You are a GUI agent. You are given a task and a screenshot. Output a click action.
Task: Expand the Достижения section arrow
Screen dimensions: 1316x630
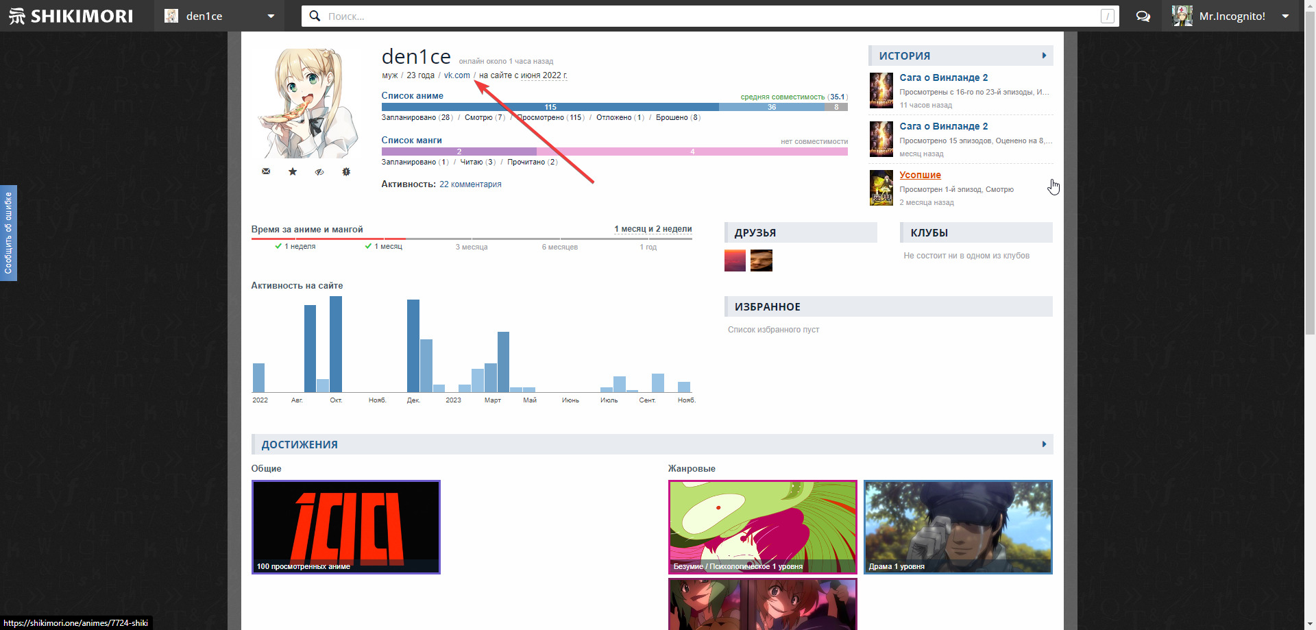tap(1044, 444)
